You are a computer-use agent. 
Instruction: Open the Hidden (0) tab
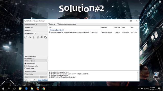[36, 30]
